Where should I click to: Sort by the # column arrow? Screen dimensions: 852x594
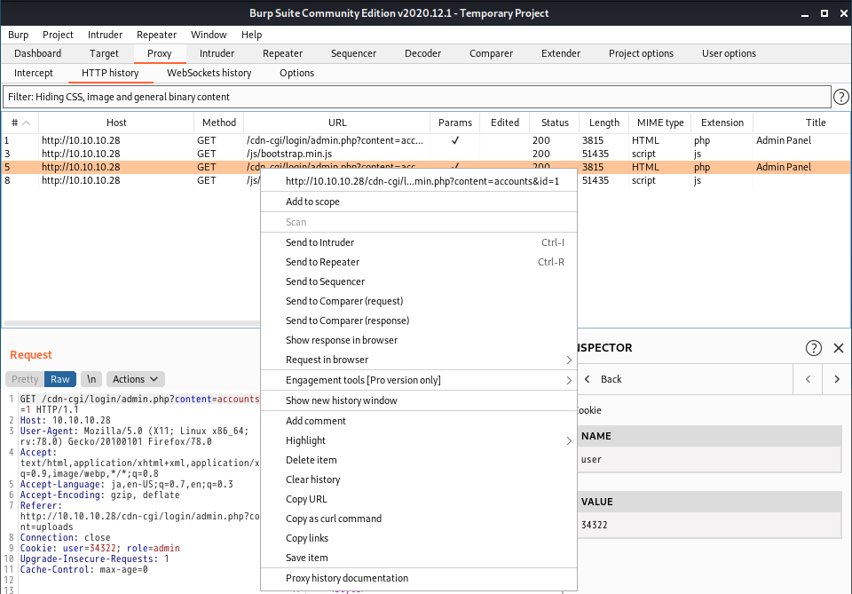click(26, 123)
